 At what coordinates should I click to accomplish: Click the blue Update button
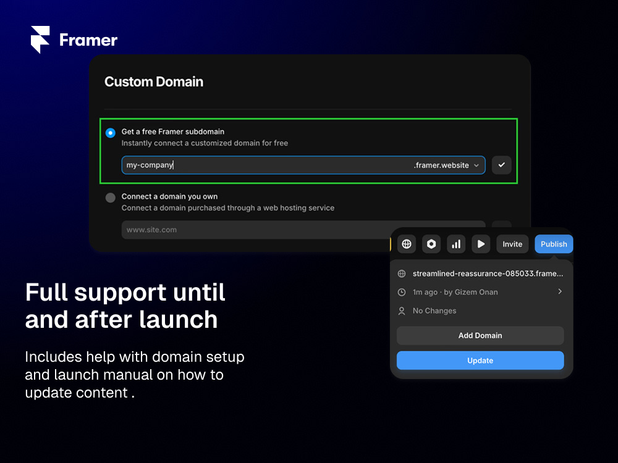point(480,361)
